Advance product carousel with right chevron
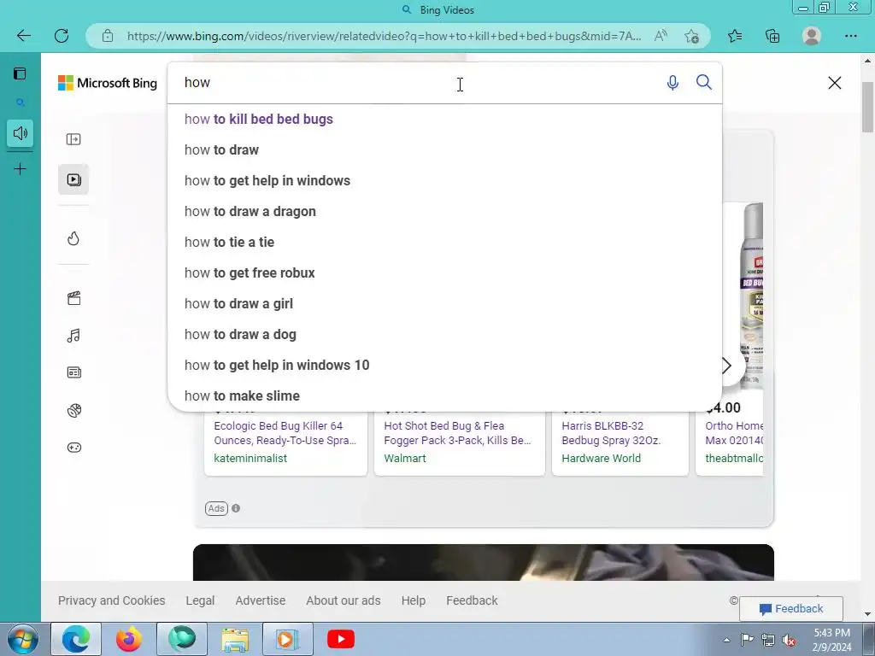 727,366
